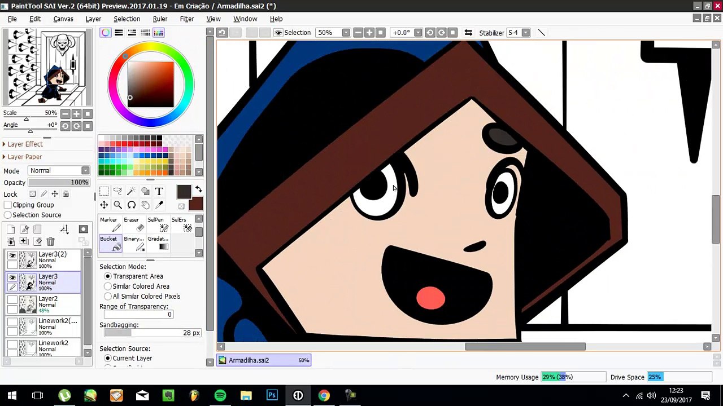Open Spotify from the taskbar
This screenshot has height=406, width=723.
point(220,395)
